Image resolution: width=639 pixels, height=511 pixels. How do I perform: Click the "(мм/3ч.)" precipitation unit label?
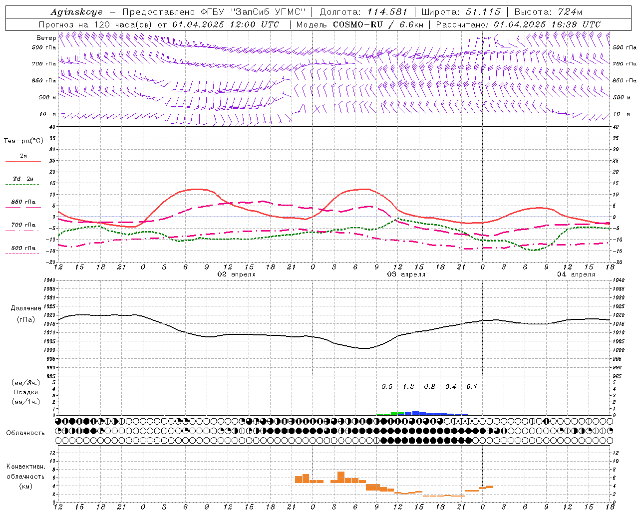click(26, 383)
